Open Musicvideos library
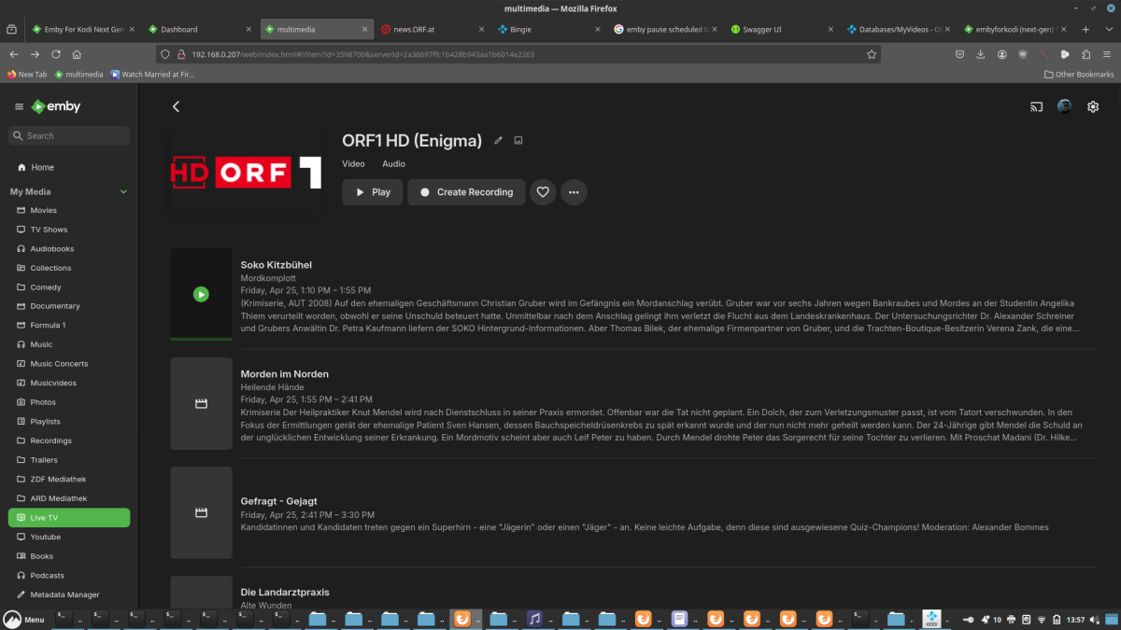The image size is (1121, 630). coord(69,383)
